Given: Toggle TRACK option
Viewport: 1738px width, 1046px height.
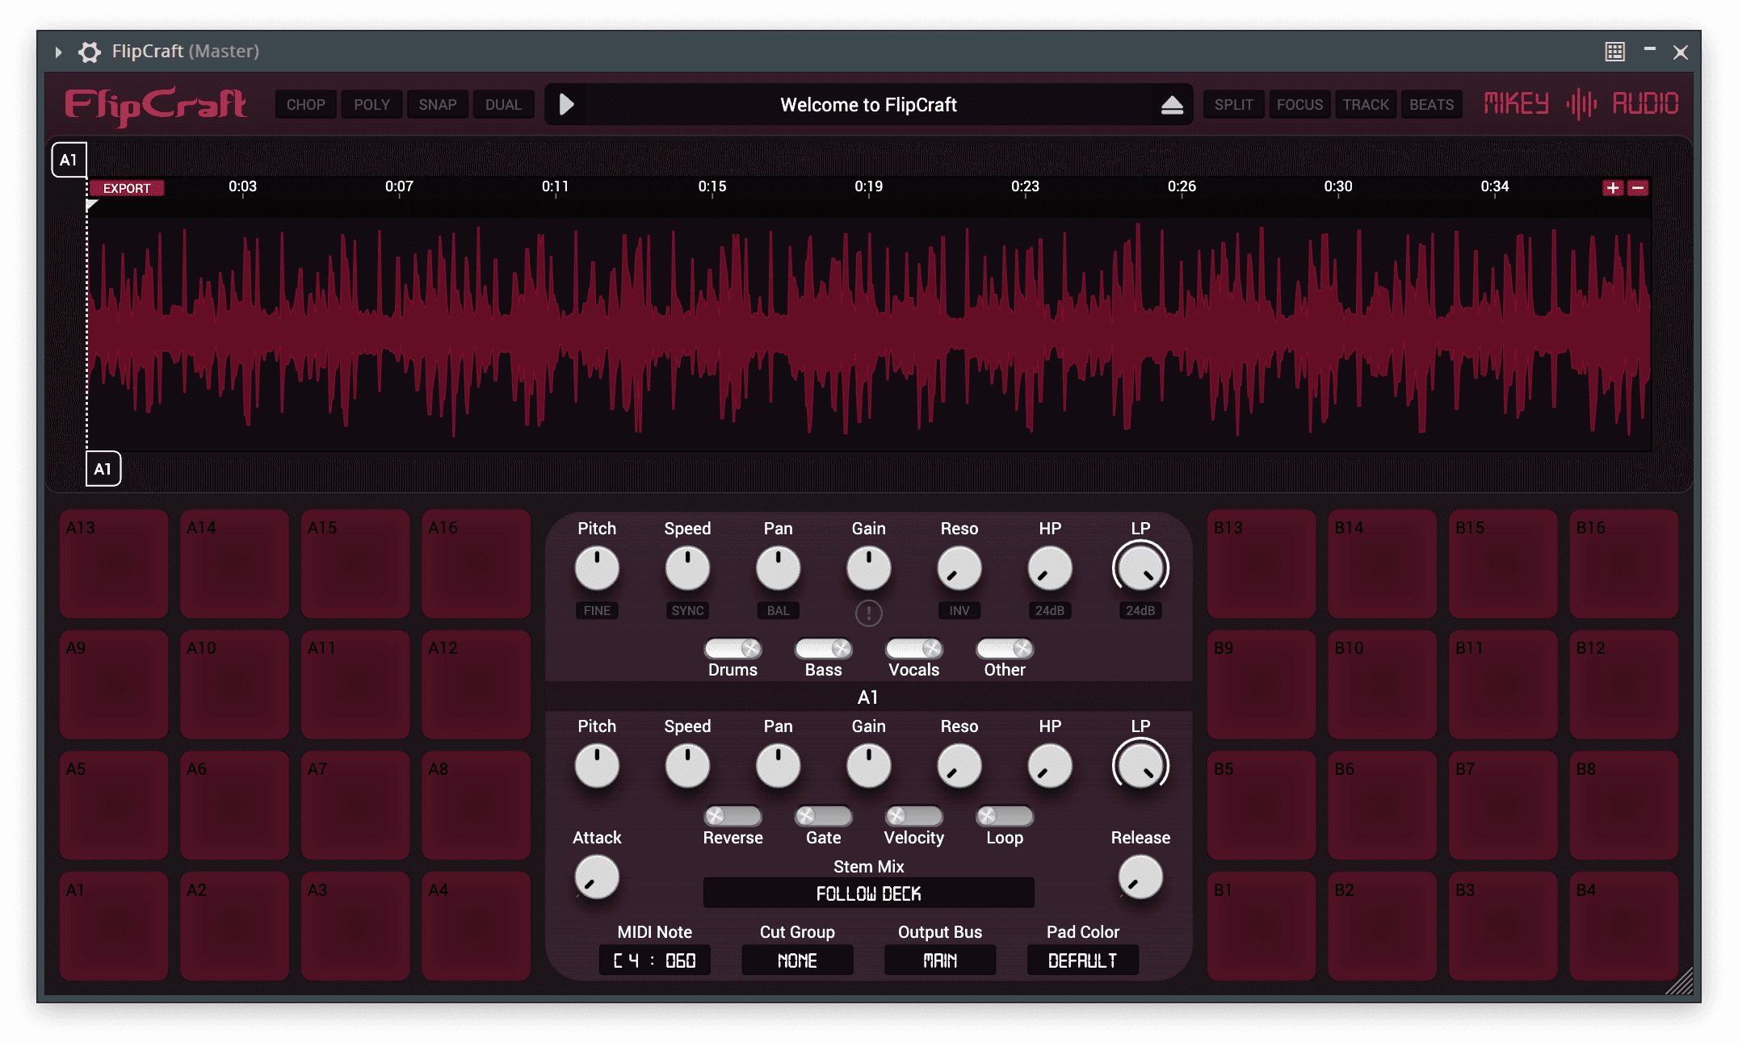Looking at the screenshot, I should (1366, 105).
